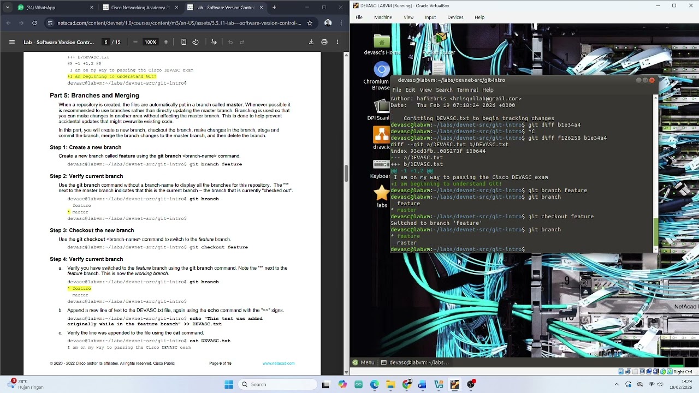Click the Chrome address bar URL
The width and height of the screenshot is (699, 393).
(x=179, y=23)
